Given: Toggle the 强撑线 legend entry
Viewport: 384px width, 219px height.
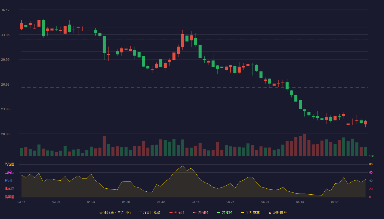Looking at the screenshot, I should (225, 212).
